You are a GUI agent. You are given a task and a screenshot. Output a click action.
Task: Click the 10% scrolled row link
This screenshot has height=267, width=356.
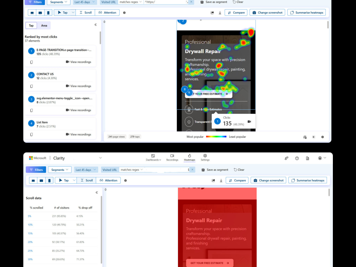point(30,225)
